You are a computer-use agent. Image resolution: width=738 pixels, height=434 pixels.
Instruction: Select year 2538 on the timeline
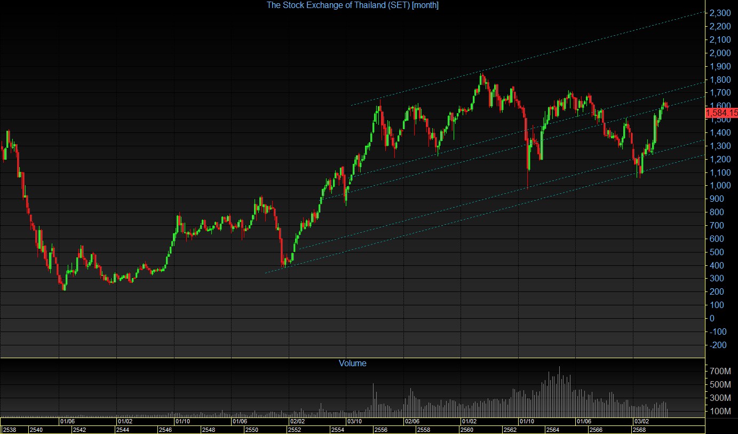pos(9,430)
